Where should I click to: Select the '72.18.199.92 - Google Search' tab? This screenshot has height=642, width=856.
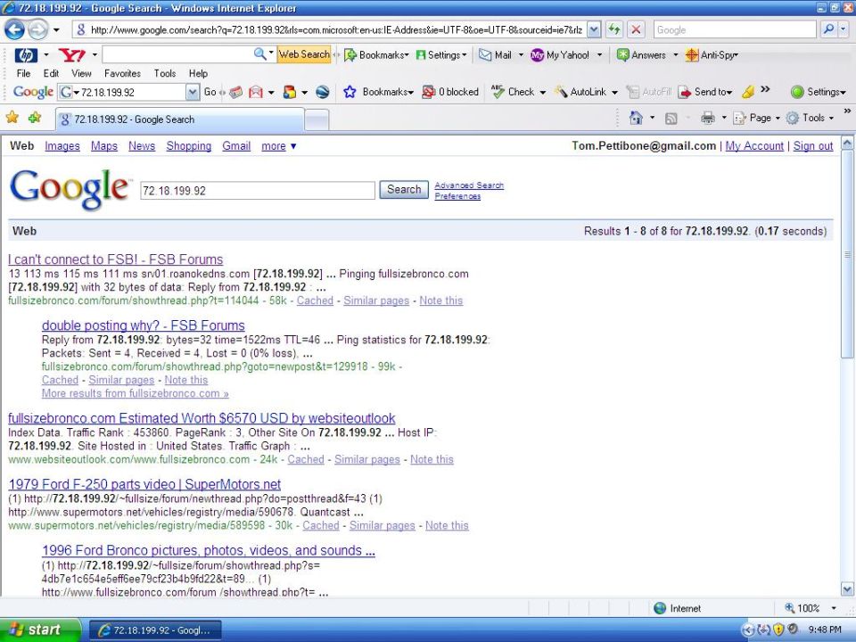click(x=179, y=119)
